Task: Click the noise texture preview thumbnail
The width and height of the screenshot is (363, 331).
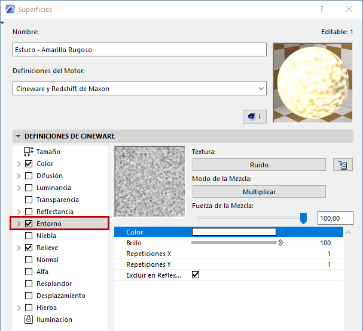Action: (x=150, y=181)
